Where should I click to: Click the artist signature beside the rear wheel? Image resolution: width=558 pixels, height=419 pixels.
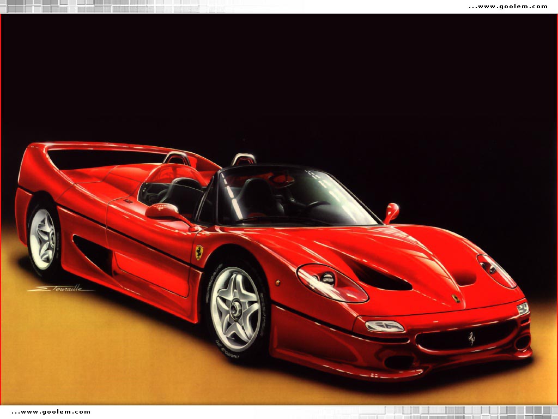60,288
